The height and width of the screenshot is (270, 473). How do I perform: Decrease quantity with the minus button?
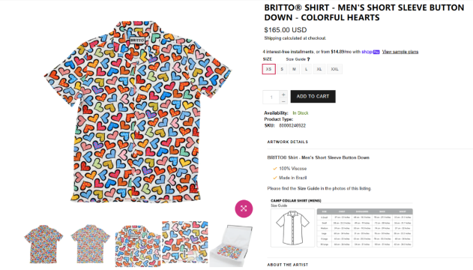click(283, 101)
